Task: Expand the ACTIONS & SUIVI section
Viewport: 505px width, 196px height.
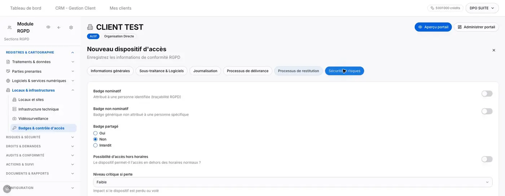Action: [x=40, y=164]
